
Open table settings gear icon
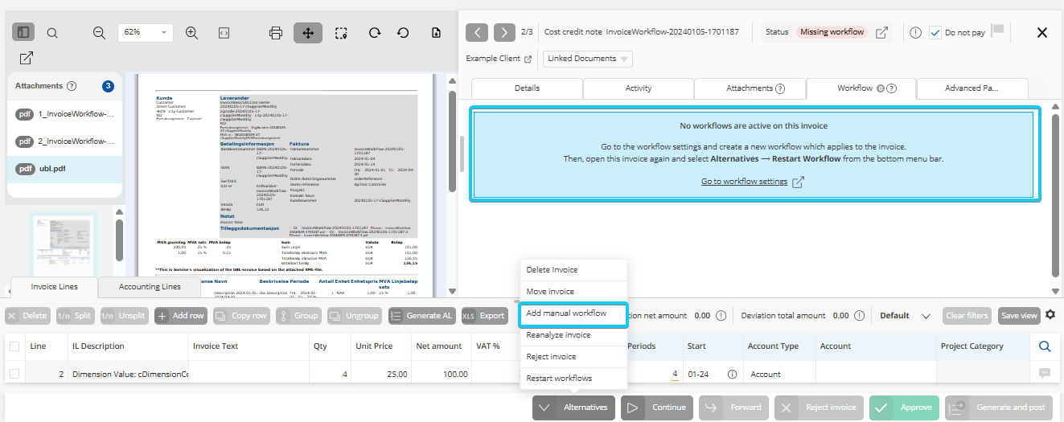1050,315
